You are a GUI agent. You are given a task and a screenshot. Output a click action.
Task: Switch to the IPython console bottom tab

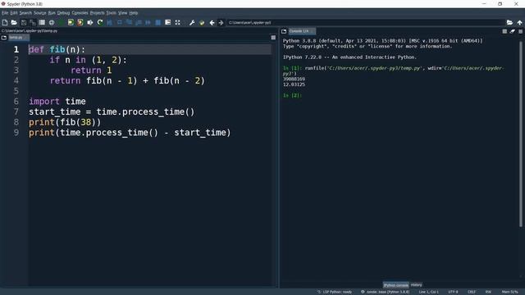point(395,285)
